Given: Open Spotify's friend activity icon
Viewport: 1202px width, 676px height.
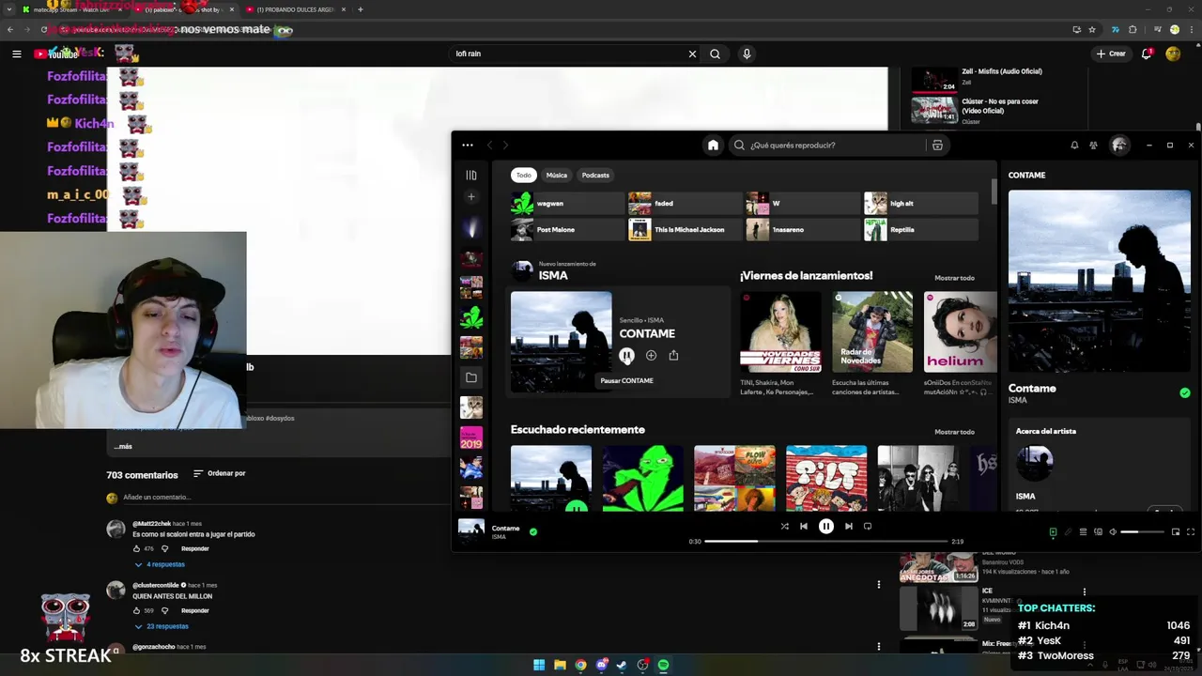Looking at the screenshot, I should coord(1093,145).
